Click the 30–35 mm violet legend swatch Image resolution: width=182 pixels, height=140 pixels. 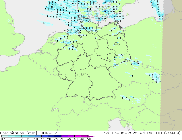[65, 136]
